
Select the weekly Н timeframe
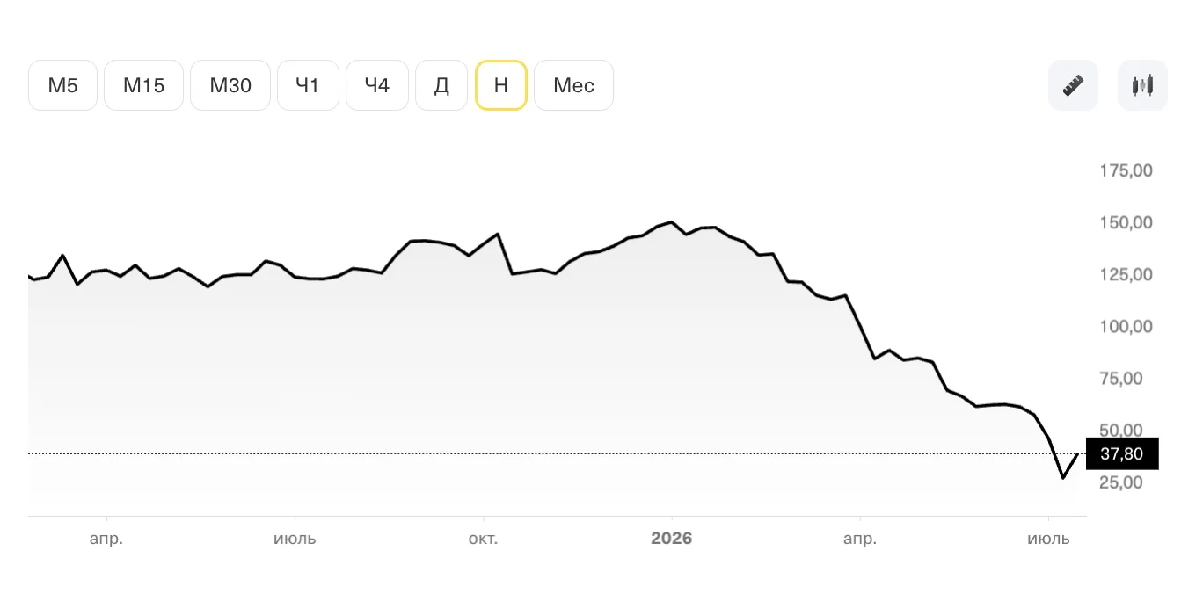pyautogui.click(x=501, y=85)
